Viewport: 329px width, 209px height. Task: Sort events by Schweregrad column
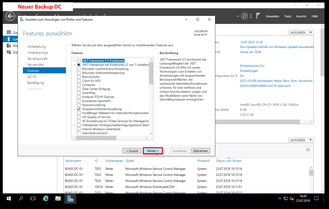coord(114,161)
